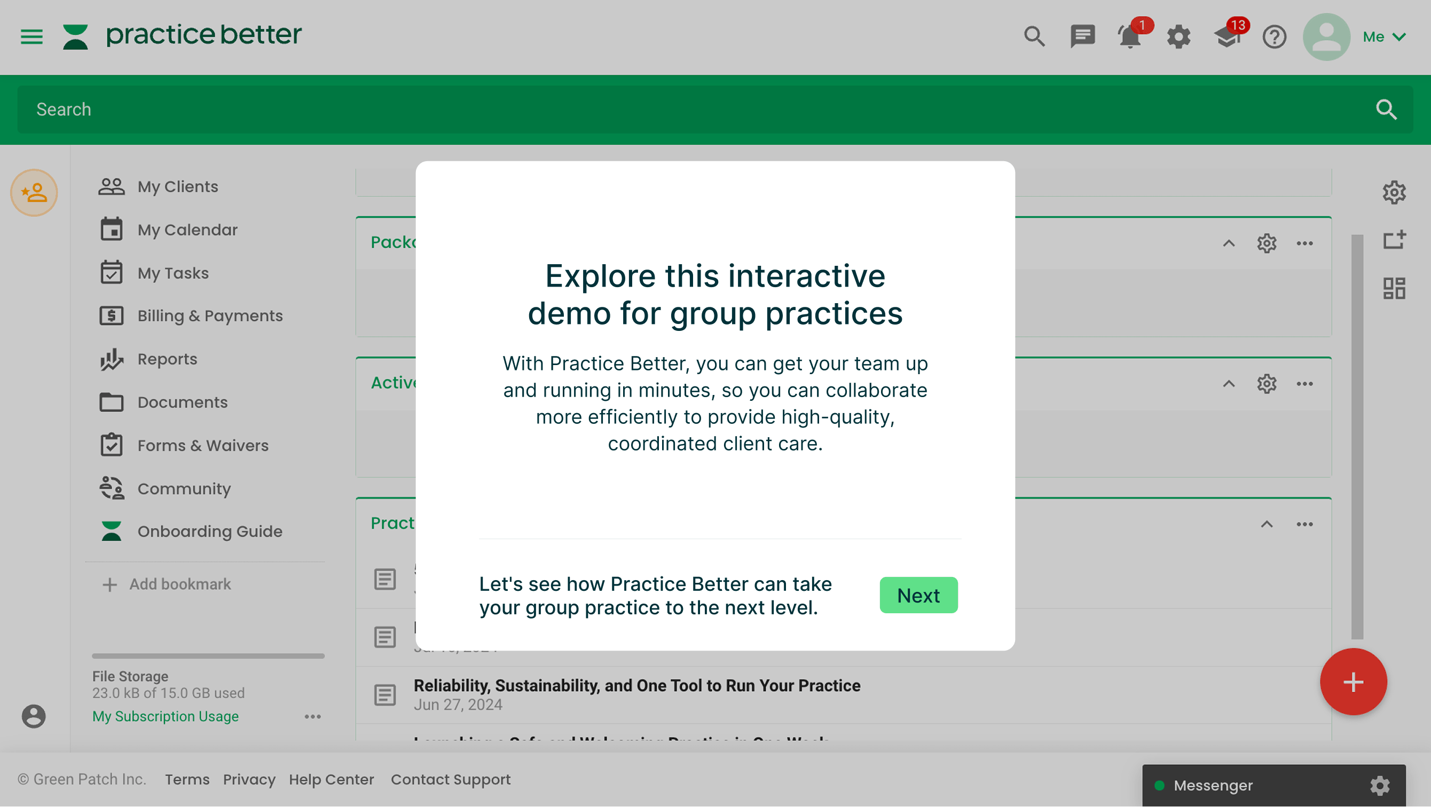Screen dimensions: 1431x807
Task: Open notifications bell with 1 alert
Action: tap(1131, 37)
